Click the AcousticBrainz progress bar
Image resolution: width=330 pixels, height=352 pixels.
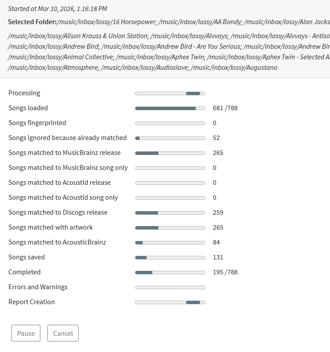coord(170,243)
